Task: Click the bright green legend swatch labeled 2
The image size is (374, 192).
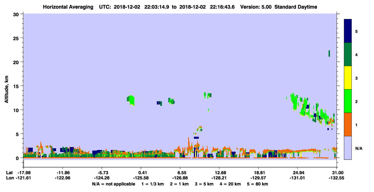Action: point(348,101)
